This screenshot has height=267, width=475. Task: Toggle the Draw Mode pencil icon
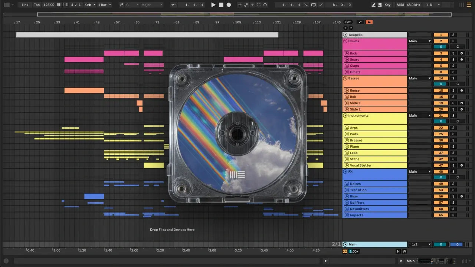pos(373,5)
